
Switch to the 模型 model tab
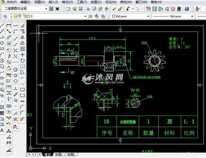coord(47,155)
